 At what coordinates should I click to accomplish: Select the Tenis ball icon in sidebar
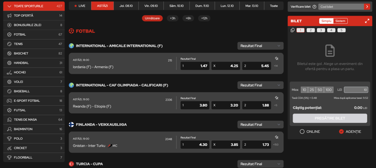coord(9,44)
